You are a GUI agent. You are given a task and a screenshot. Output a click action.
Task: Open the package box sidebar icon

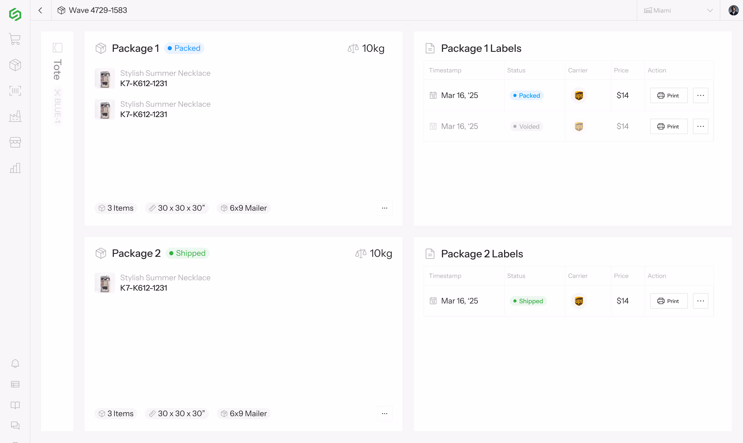15,65
